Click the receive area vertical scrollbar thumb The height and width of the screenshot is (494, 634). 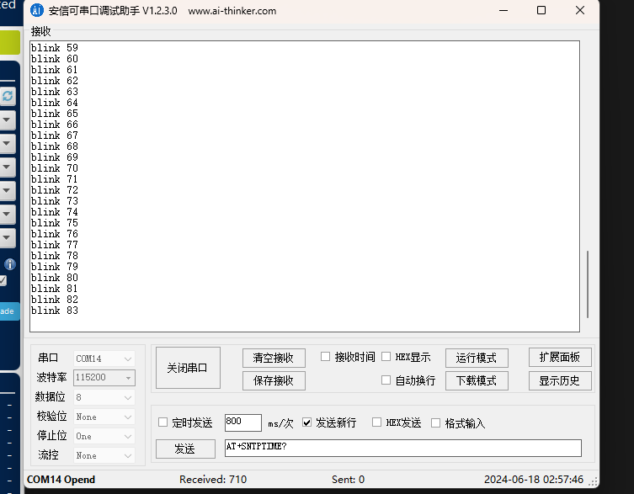click(x=588, y=284)
